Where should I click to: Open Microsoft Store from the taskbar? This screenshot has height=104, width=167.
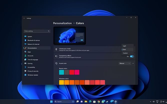pyautogui.click(x=94, y=102)
